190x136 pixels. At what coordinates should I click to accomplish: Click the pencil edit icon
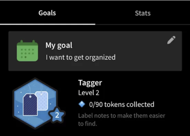[171, 40]
